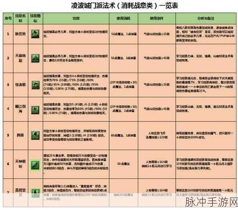Image resolution: width=238 pixels, height=210 pixels.
Task: Click the cost cell reading 60点魔法 in row 5
Action: pos(123,135)
